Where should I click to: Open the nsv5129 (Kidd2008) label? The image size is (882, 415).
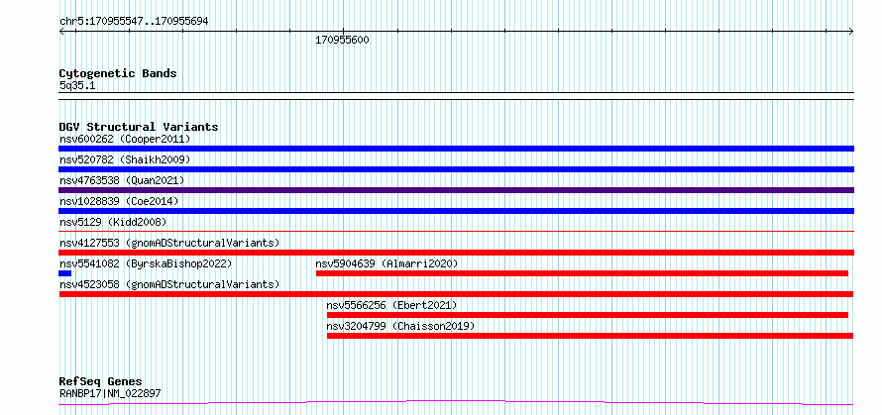(x=113, y=222)
